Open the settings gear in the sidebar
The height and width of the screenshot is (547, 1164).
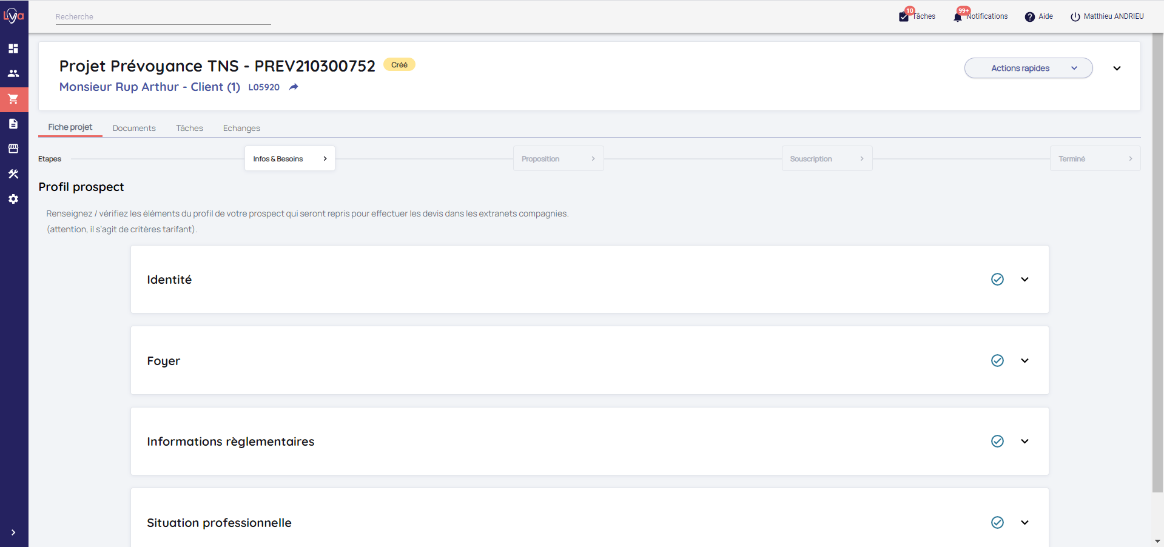[x=13, y=199]
